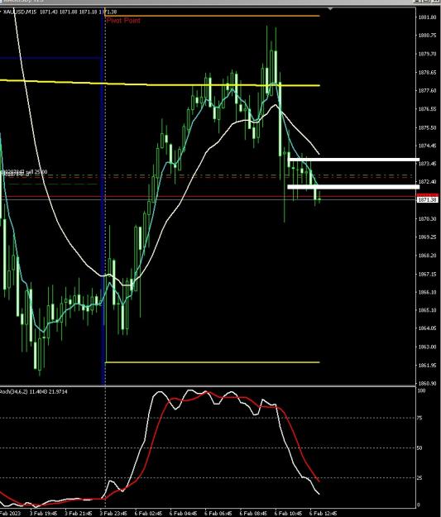Select the orange pivot line at top
The height and width of the screenshot is (517, 441).
coord(212,16)
